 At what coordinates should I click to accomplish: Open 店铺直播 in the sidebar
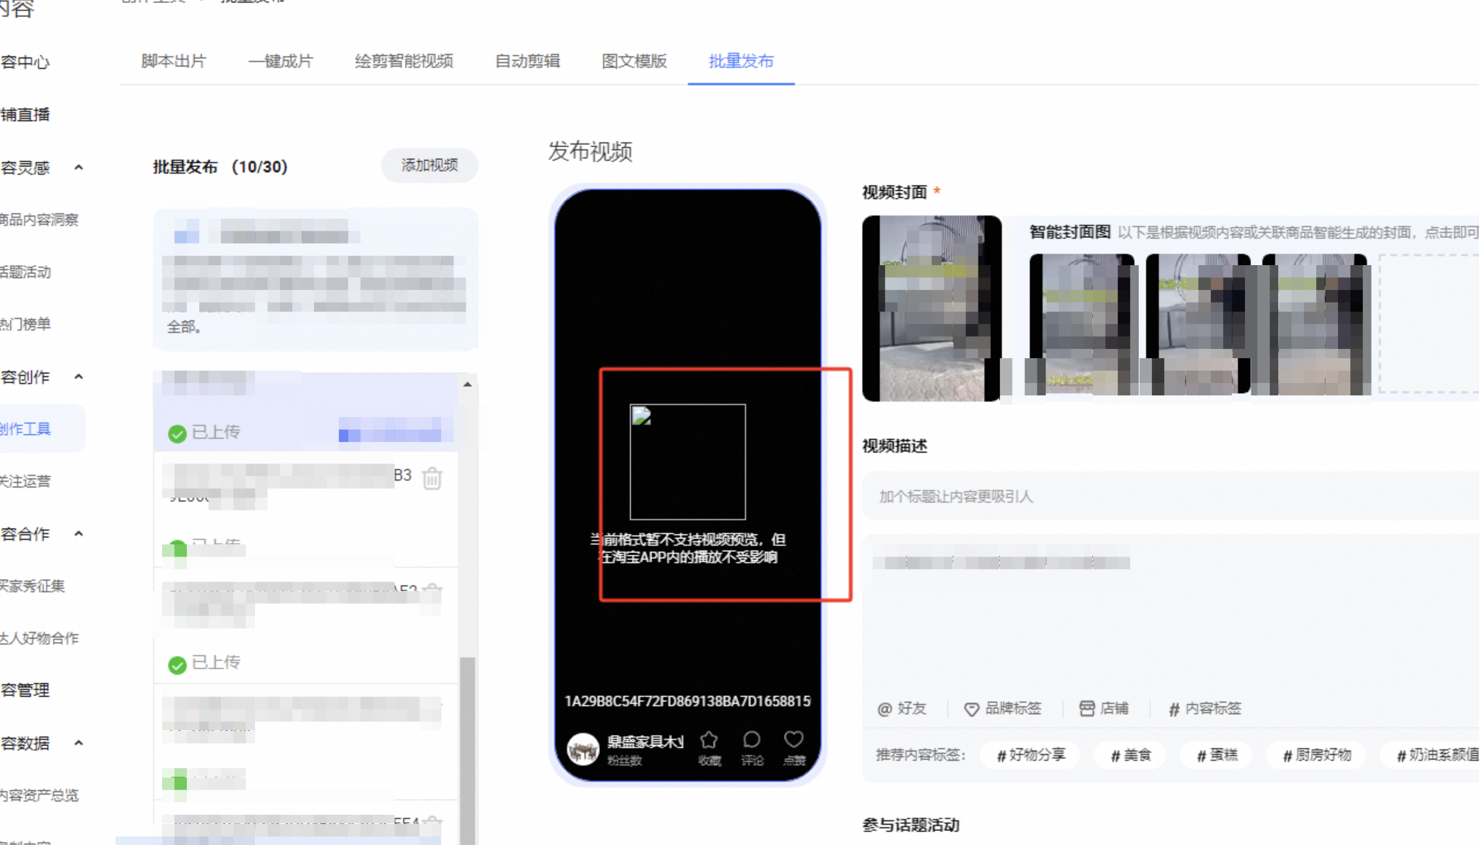(25, 115)
